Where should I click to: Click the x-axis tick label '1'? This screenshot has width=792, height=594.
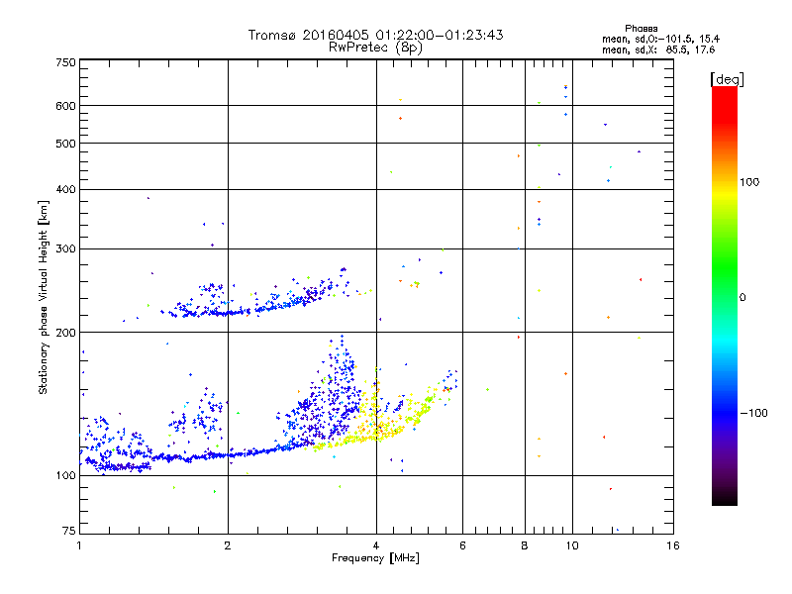coord(79,545)
